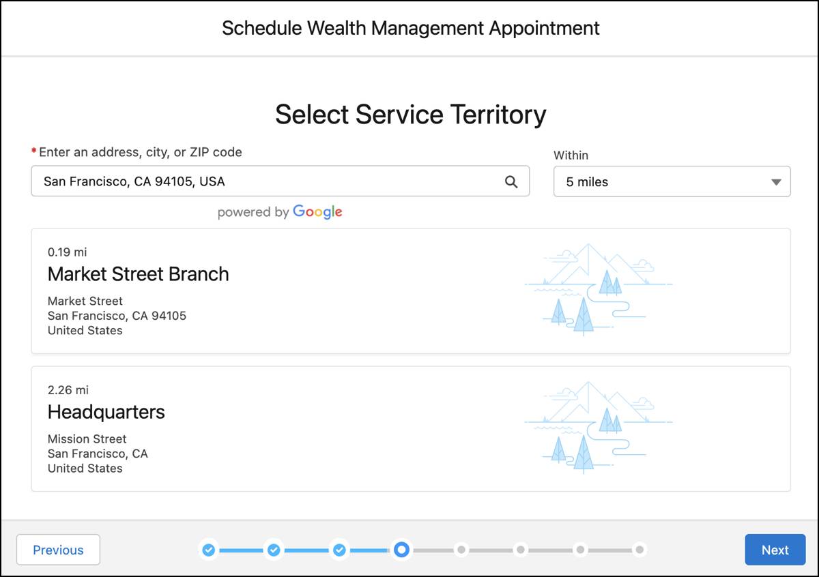Screen dimensions: 819x577
Task: Click the Previous button
Action: pos(58,550)
